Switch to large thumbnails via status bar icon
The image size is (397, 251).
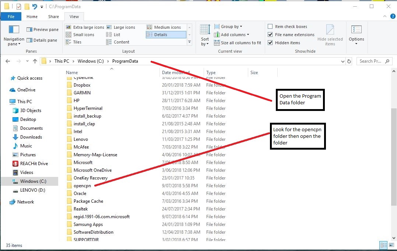click(391, 245)
